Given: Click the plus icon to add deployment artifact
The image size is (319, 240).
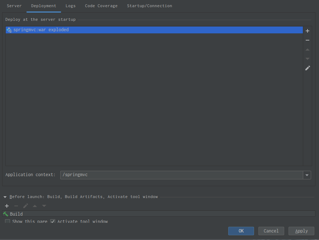Looking at the screenshot, I should tap(307, 31).
